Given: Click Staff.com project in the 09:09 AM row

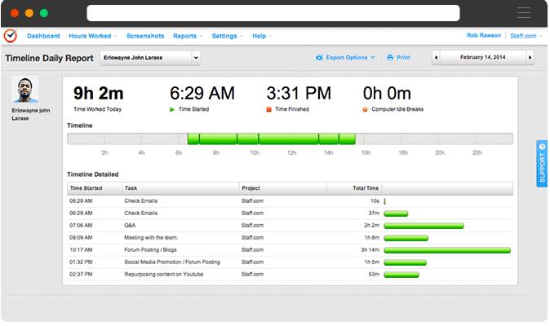Looking at the screenshot, I should click(252, 238).
